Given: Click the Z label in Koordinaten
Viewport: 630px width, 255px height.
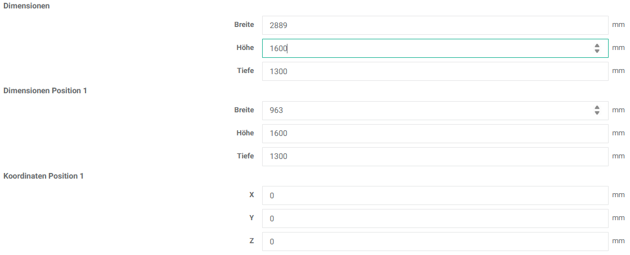Looking at the screenshot, I should point(251,241).
